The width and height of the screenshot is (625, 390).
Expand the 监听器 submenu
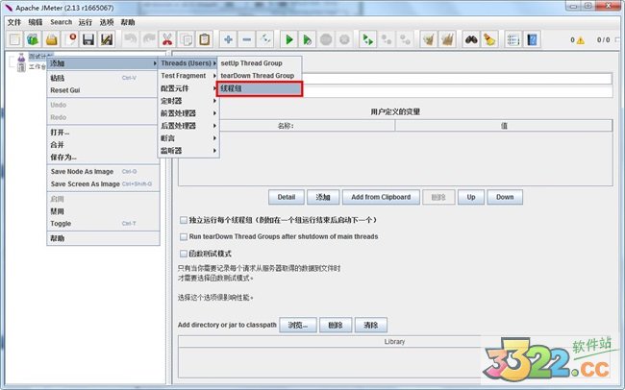pyautogui.click(x=188, y=151)
